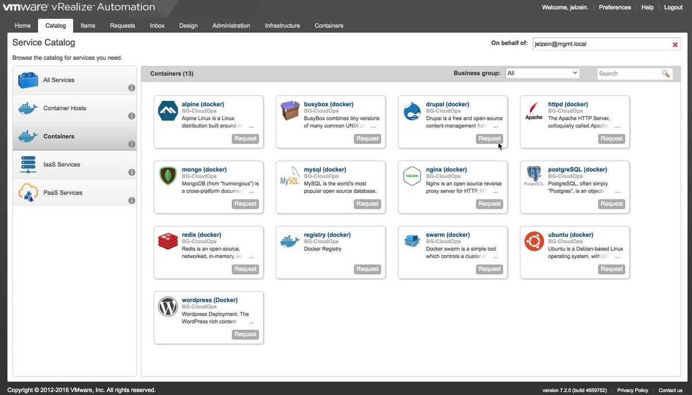Viewport: 692px width, 395px height.
Task: Select the Docker whale icon on registry card
Action: (x=289, y=241)
